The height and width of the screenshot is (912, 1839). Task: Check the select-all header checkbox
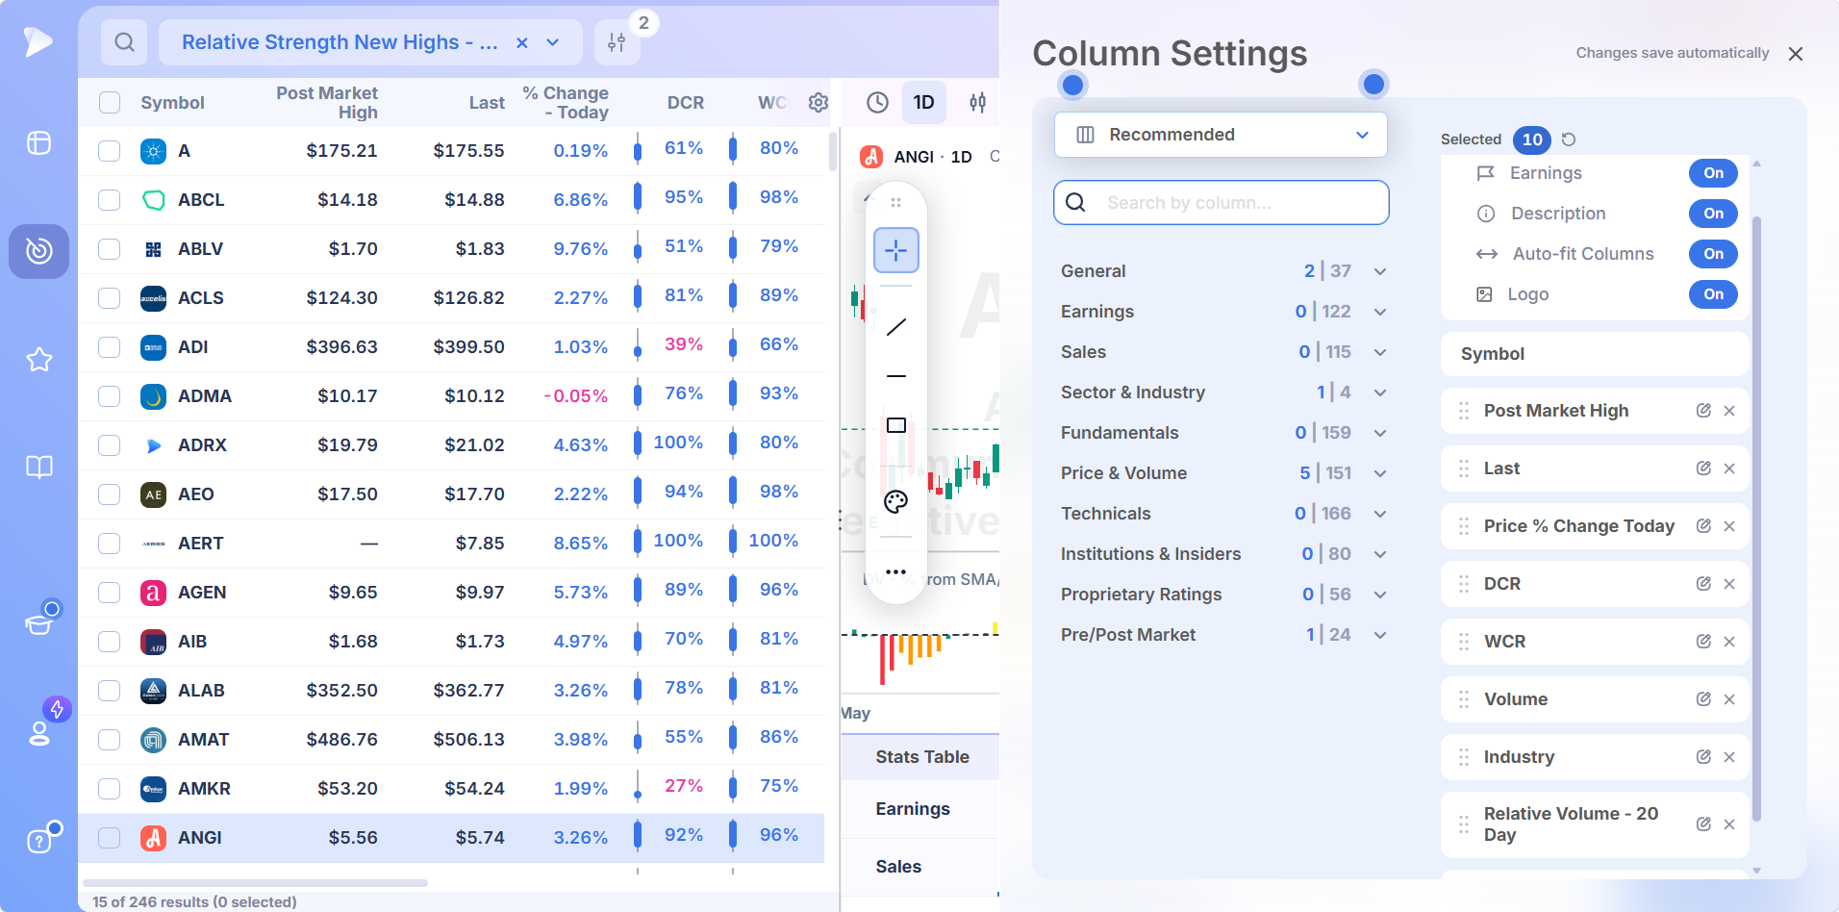[110, 102]
